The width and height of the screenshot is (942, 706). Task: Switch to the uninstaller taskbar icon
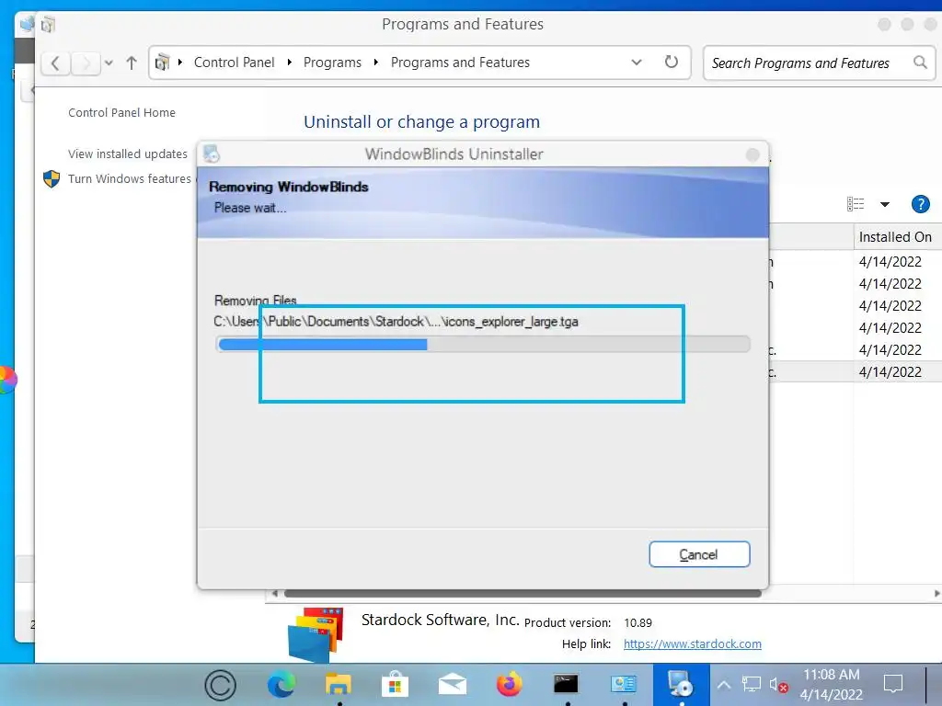pyautogui.click(x=682, y=684)
